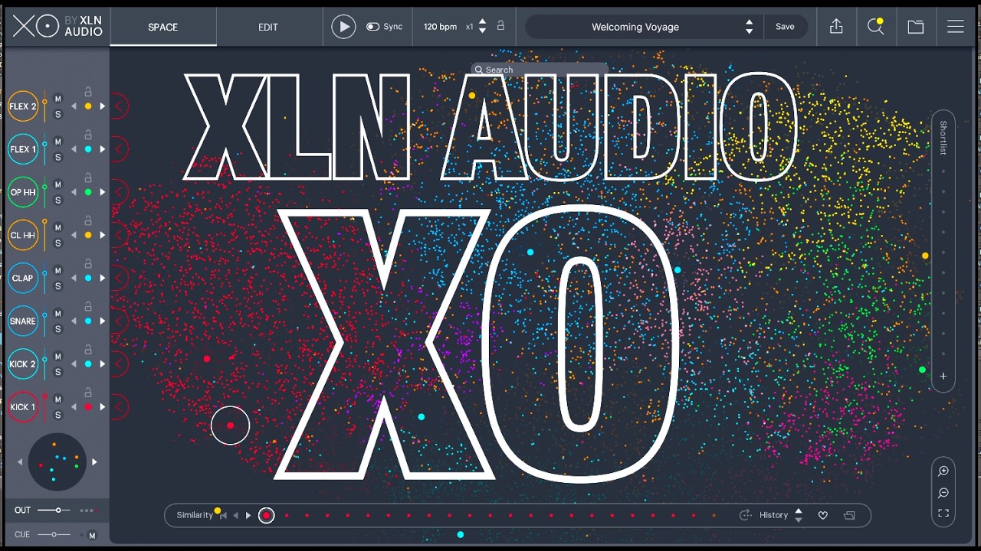
Task: Solo the KICK 1 channel
Action: tap(57, 415)
